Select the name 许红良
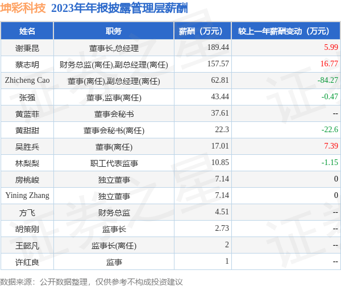This screenshot has height=287, width=341. point(27,262)
